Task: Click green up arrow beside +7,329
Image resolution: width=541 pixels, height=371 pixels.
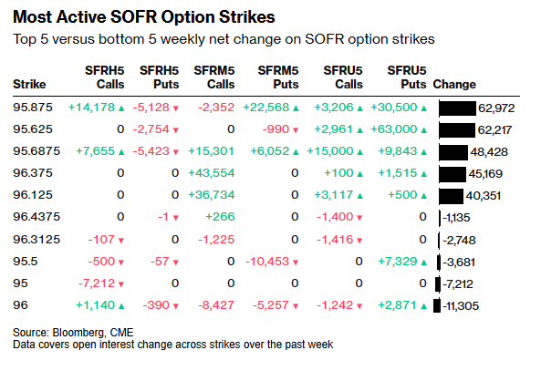Action: point(424,262)
